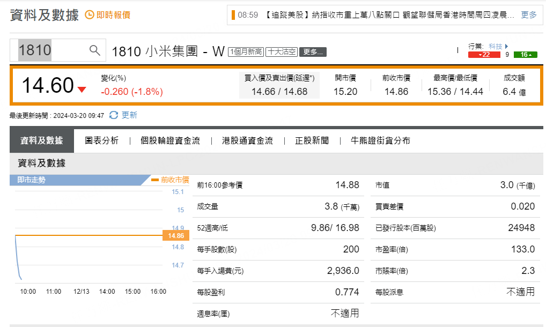The height and width of the screenshot is (327, 546).
Task: Click the green 16 advancers box
Action: tap(526, 55)
